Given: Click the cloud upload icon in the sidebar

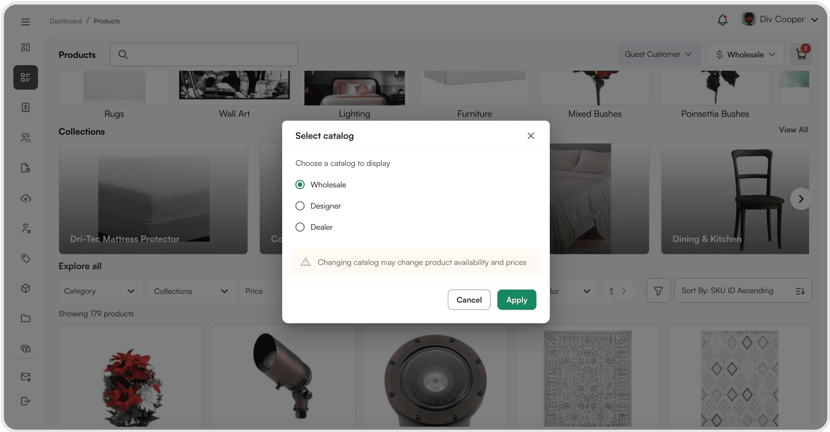Looking at the screenshot, I should click(25, 198).
